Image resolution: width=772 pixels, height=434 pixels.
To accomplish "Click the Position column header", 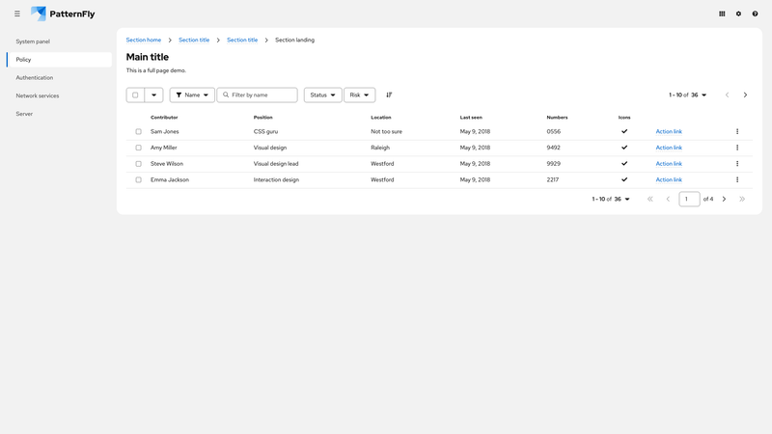I will (262, 117).
